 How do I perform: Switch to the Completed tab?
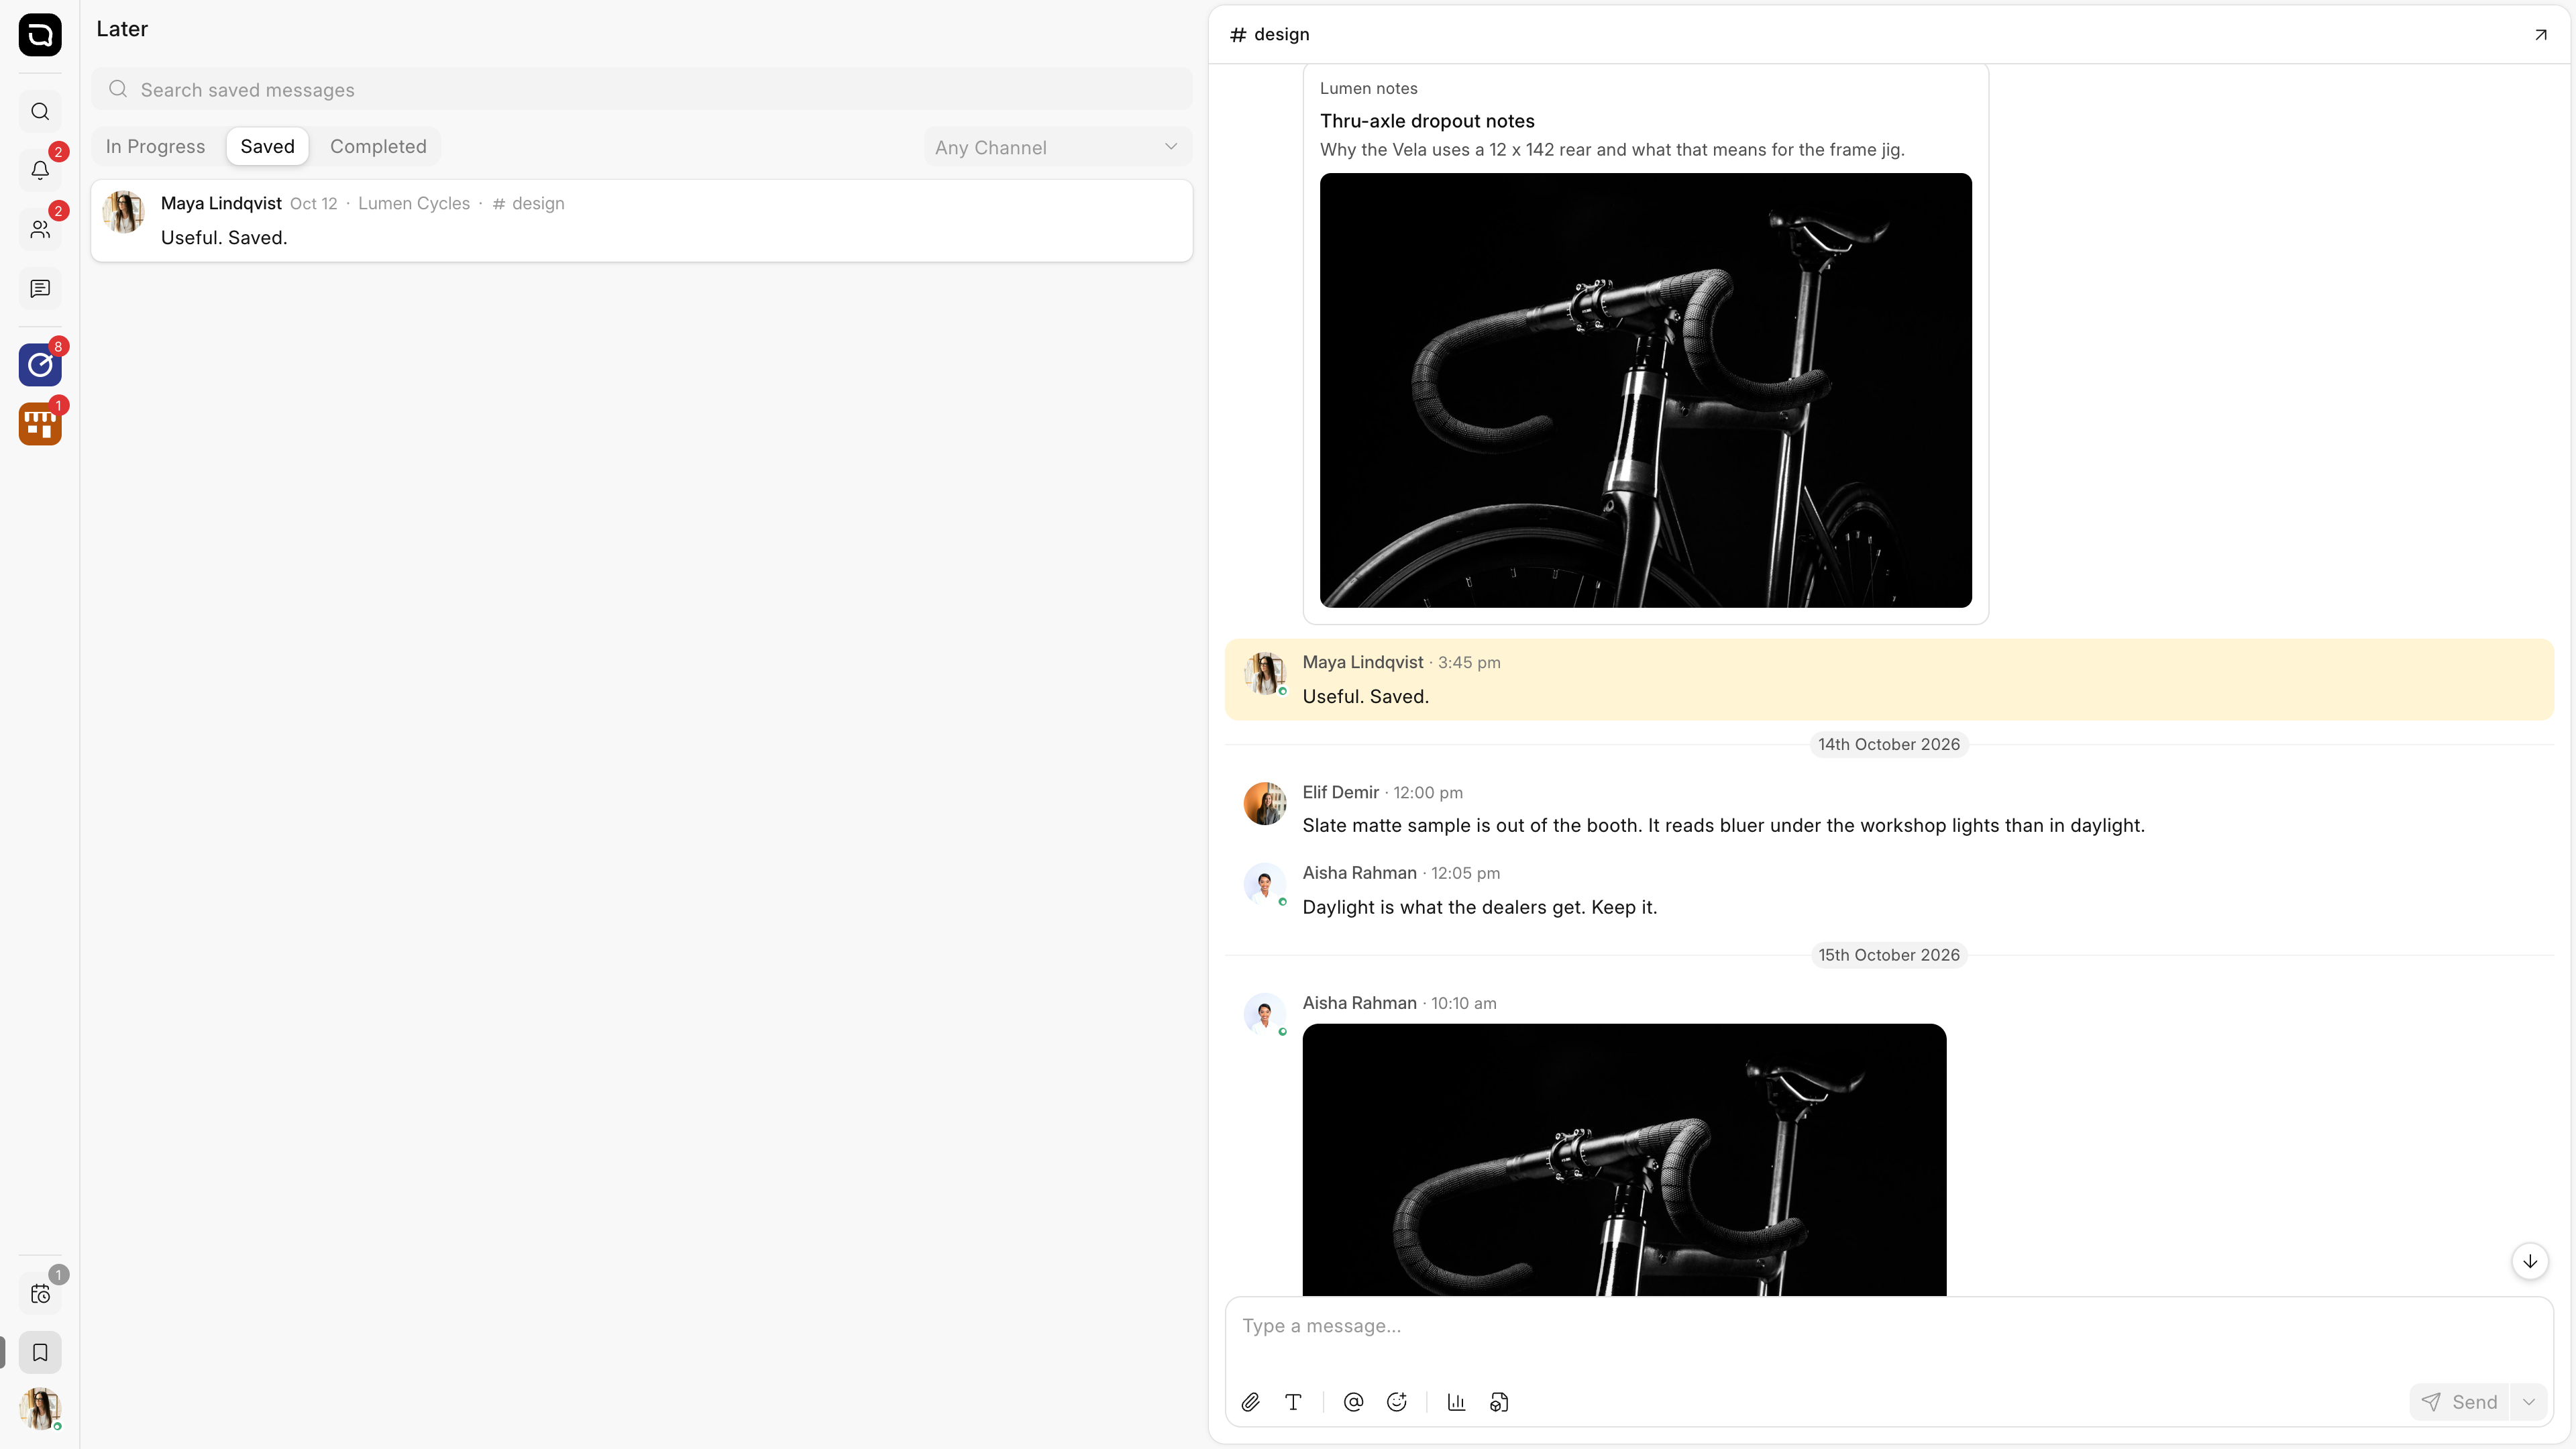378,147
